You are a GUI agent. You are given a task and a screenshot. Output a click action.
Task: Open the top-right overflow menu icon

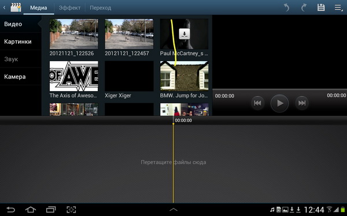click(x=338, y=7)
